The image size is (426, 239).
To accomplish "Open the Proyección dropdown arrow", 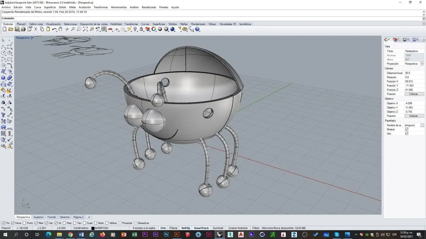I will [x=422, y=64].
